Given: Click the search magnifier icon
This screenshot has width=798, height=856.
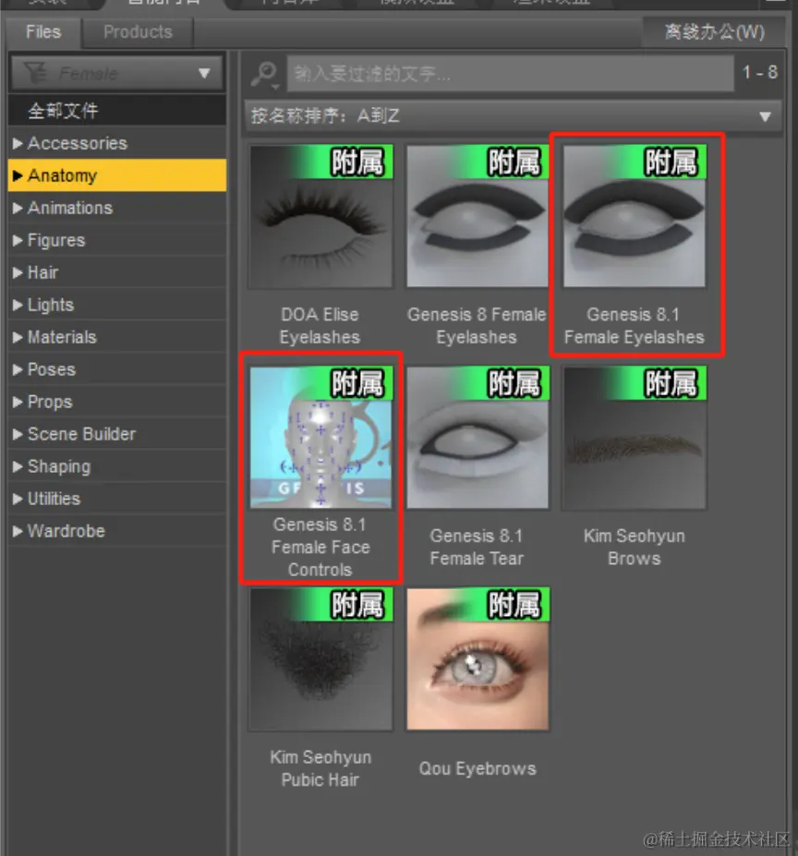Looking at the screenshot, I should click(x=264, y=74).
